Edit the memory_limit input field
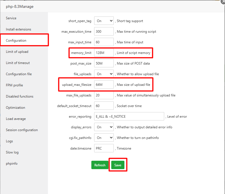The height and width of the screenshot is (194, 225). click(104, 53)
